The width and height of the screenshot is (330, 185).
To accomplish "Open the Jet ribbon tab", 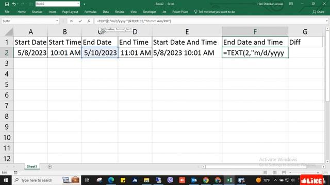I will (x=164, y=12).
